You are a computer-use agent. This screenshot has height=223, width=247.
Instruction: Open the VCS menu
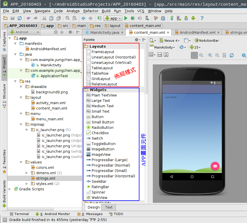pyautogui.click(x=141, y=11)
